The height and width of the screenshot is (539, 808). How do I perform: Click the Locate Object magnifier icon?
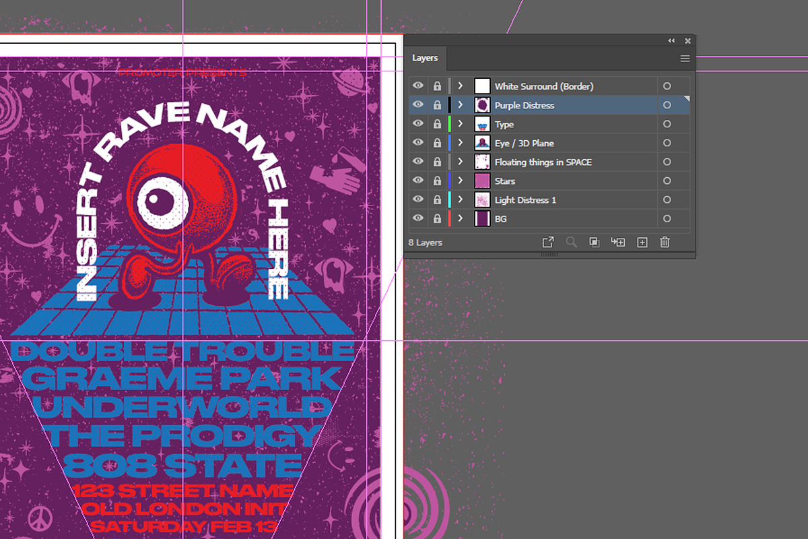[571, 242]
